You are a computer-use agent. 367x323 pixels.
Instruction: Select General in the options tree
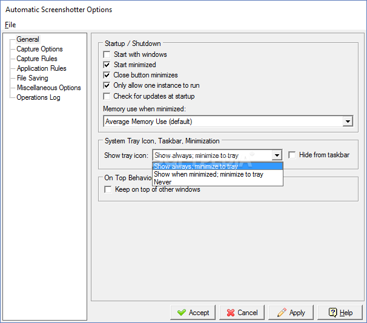tap(28, 39)
